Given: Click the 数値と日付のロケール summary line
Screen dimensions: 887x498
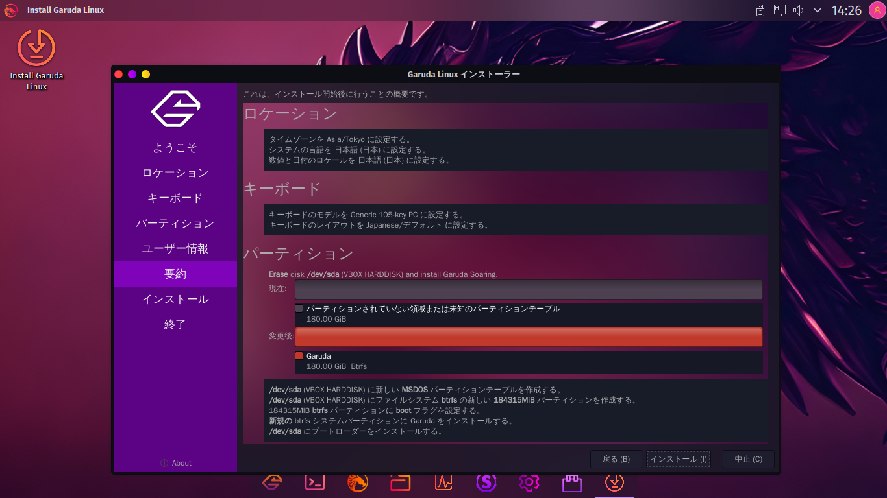Looking at the screenshot, I should tap(360, 160).
